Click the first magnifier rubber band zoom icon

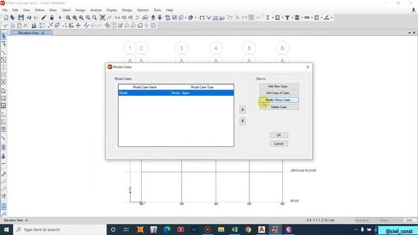click(68, 18)
